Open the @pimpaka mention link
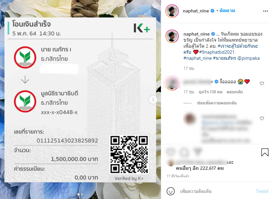The width and height of the screenshot is (270, 199). click(x=248, y=58)
